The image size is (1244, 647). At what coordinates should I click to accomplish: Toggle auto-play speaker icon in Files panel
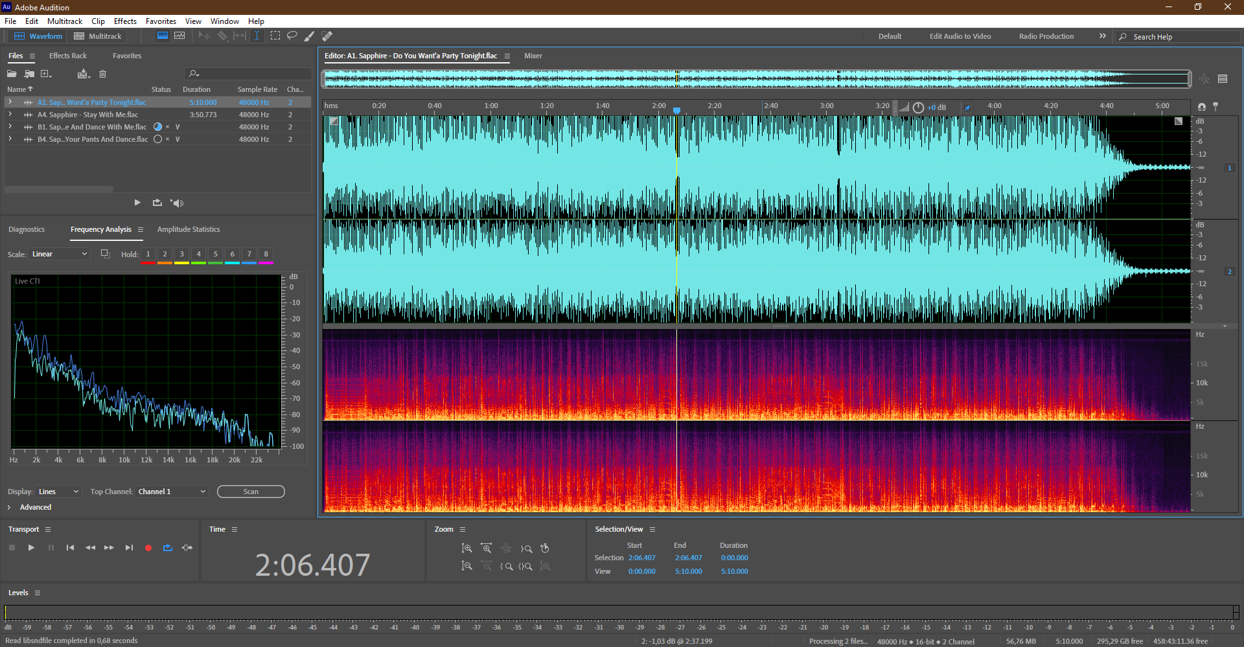[177, 203]
